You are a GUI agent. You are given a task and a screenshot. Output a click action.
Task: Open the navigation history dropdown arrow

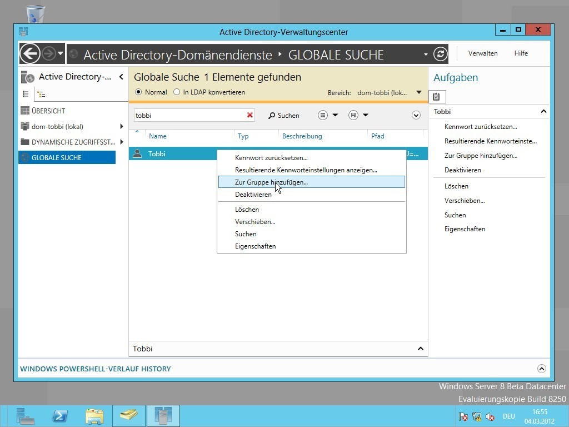pyautogui.click(x=61, y=54)
